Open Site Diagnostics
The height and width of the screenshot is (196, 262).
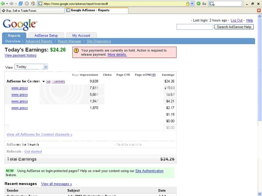tap(99, 41)
